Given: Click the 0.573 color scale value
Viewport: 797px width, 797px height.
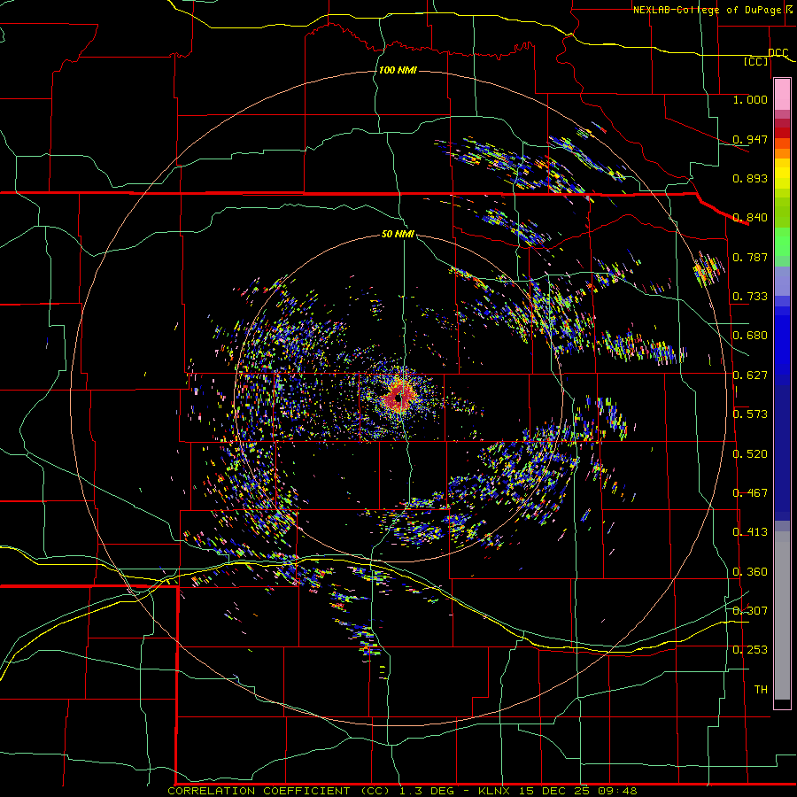Looking at the screenshot, I should pos(750,414).
